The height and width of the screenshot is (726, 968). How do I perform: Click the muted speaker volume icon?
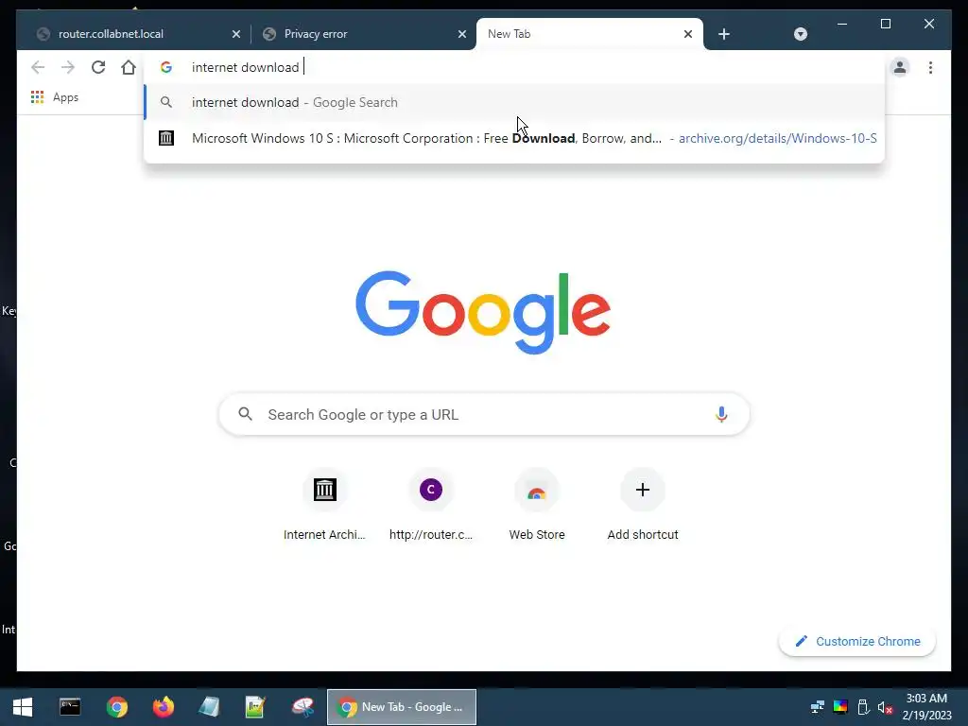(885, 707)
